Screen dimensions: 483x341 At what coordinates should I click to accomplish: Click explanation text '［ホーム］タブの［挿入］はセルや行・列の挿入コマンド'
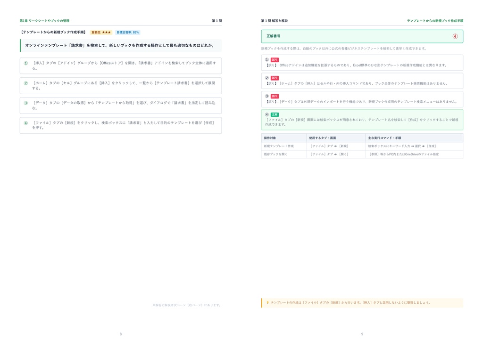click(357, 83)
